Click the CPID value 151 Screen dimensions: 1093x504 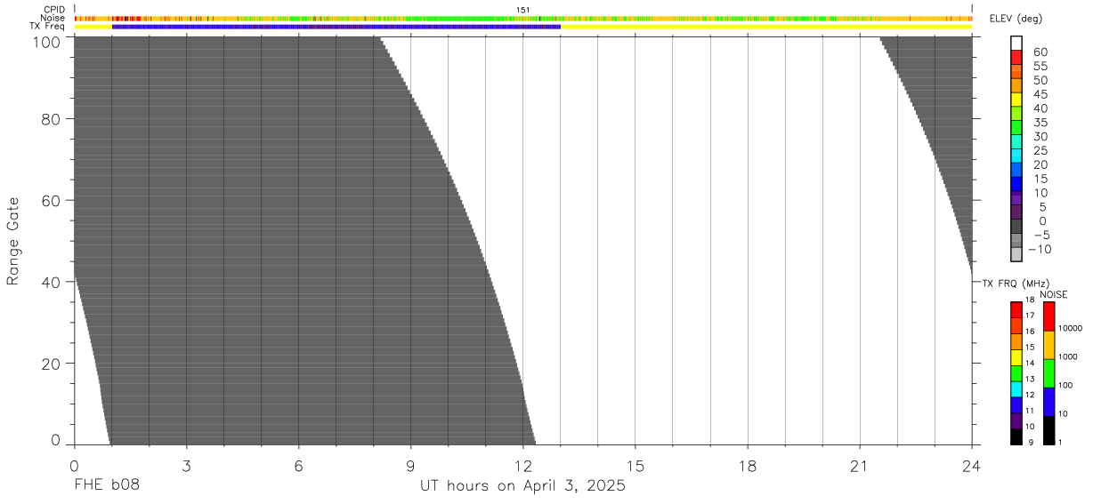pos(522,10)
